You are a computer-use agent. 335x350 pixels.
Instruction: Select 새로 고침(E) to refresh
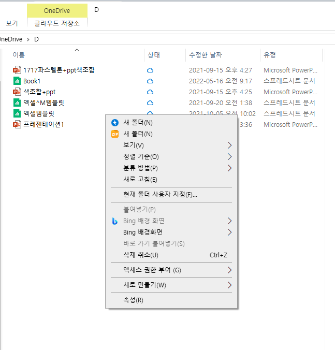(x=171, y=180)
